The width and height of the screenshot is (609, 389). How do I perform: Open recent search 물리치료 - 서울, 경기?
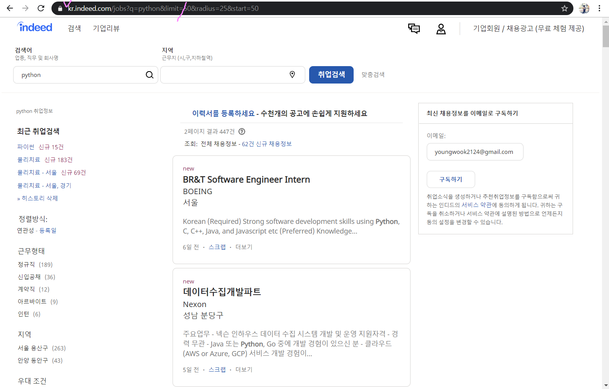pyautogui.click(x=44, y=186)
